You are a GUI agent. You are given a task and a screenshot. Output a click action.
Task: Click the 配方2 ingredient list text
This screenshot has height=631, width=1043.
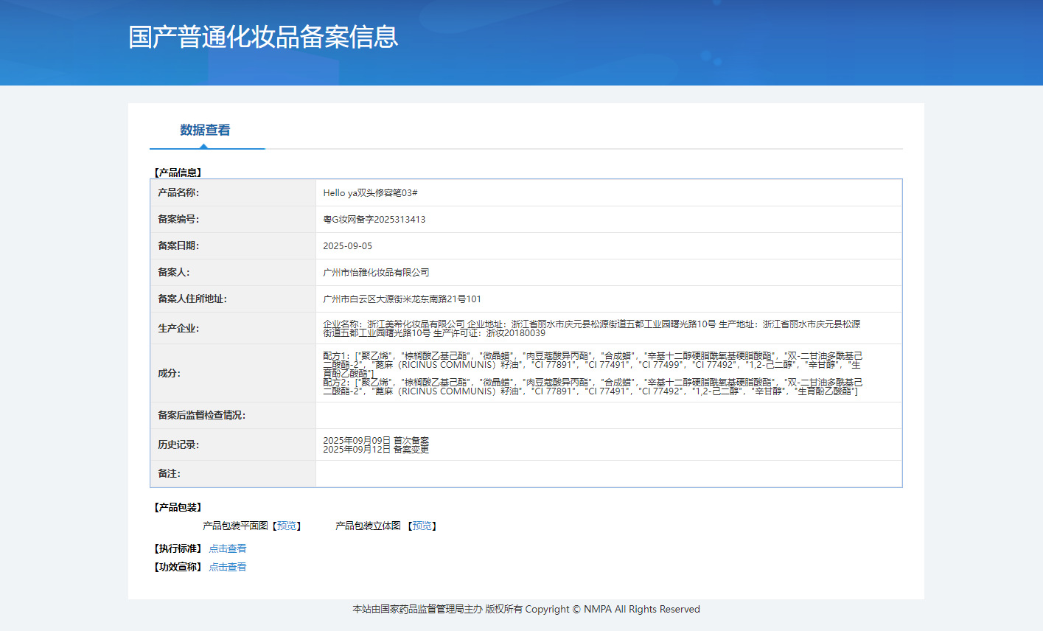tap(593, 387)
